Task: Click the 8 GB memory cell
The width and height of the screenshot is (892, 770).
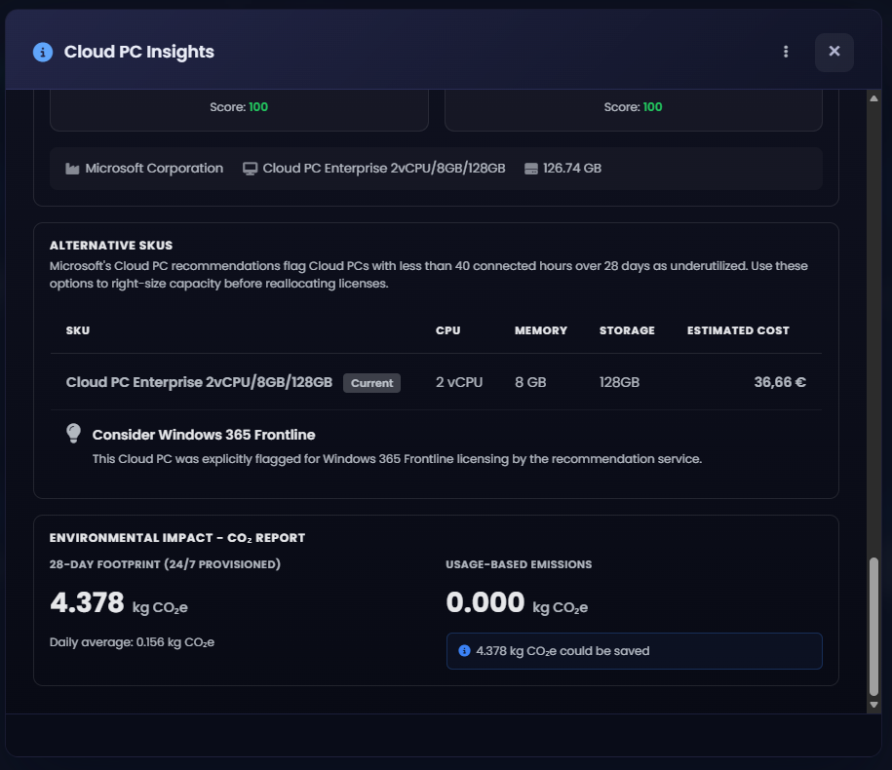Action: pyautogui.click(x=530, y=382)
